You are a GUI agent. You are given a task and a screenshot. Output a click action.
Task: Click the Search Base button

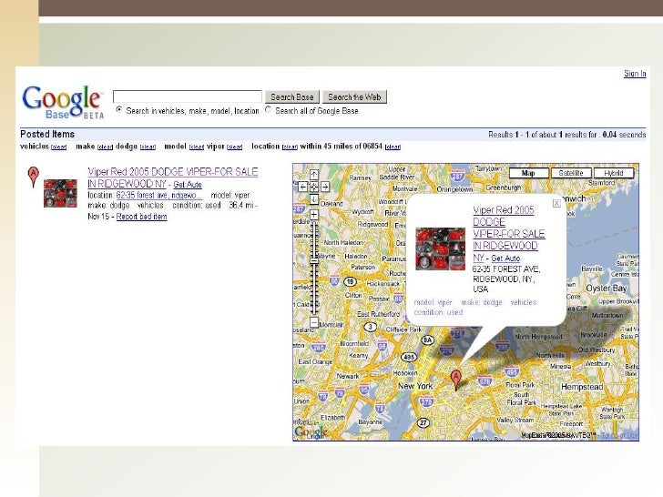coord(292,97)
